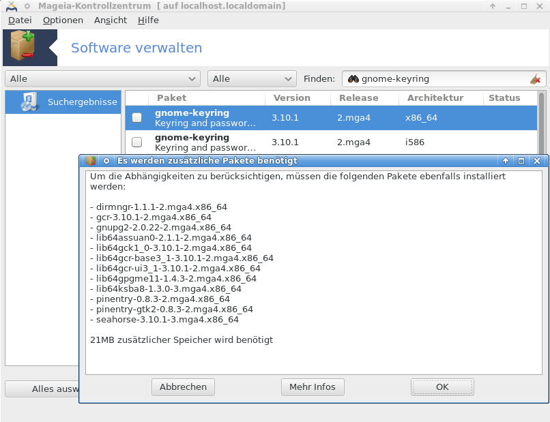
Task: Click the Finden search input field
Action: click(x=444, y=79)
